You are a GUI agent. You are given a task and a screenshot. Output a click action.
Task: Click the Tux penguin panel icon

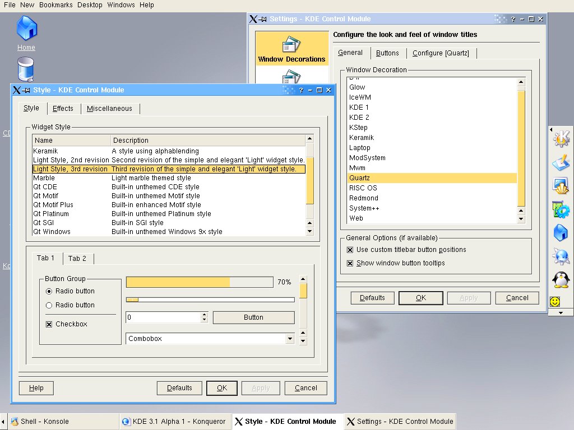(x=561, y=280)
